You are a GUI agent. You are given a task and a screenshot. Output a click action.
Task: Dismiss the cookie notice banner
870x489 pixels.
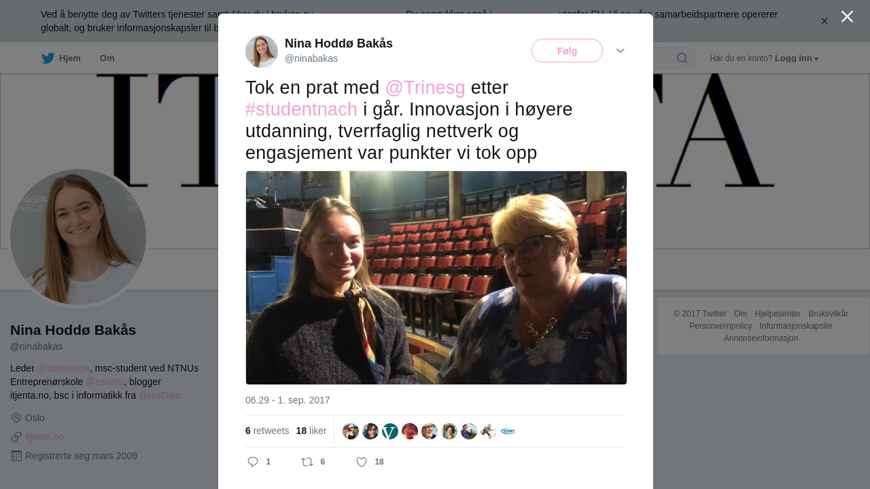[824, 21]
